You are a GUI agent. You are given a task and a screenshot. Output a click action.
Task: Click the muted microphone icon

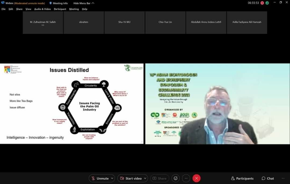pyautogui.click(x=93, y=178)
